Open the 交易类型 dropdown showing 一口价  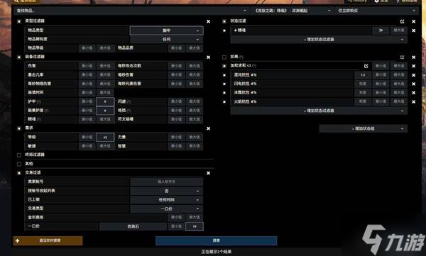point(167,208)
